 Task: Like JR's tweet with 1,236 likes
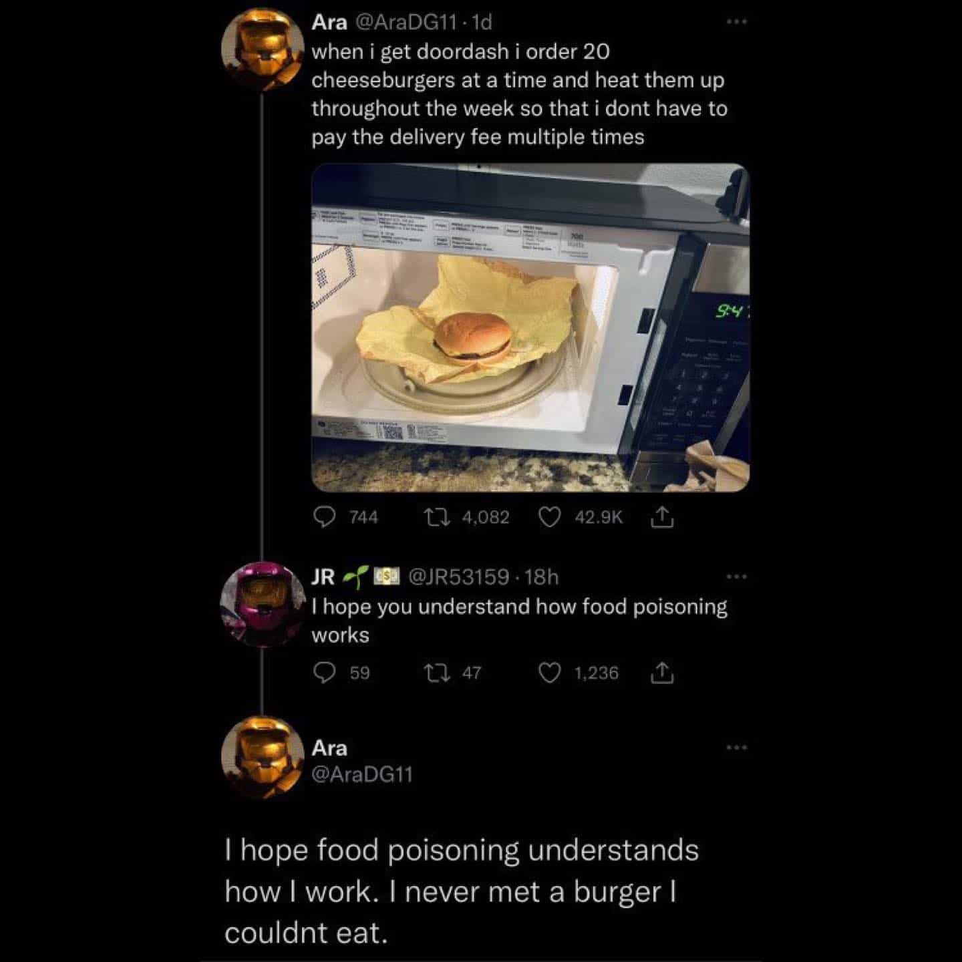coord(549,673)
